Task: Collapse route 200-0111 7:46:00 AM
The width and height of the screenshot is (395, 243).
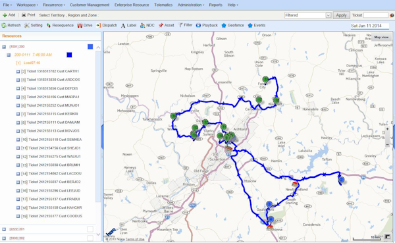Action: click(x=9, y=55)
